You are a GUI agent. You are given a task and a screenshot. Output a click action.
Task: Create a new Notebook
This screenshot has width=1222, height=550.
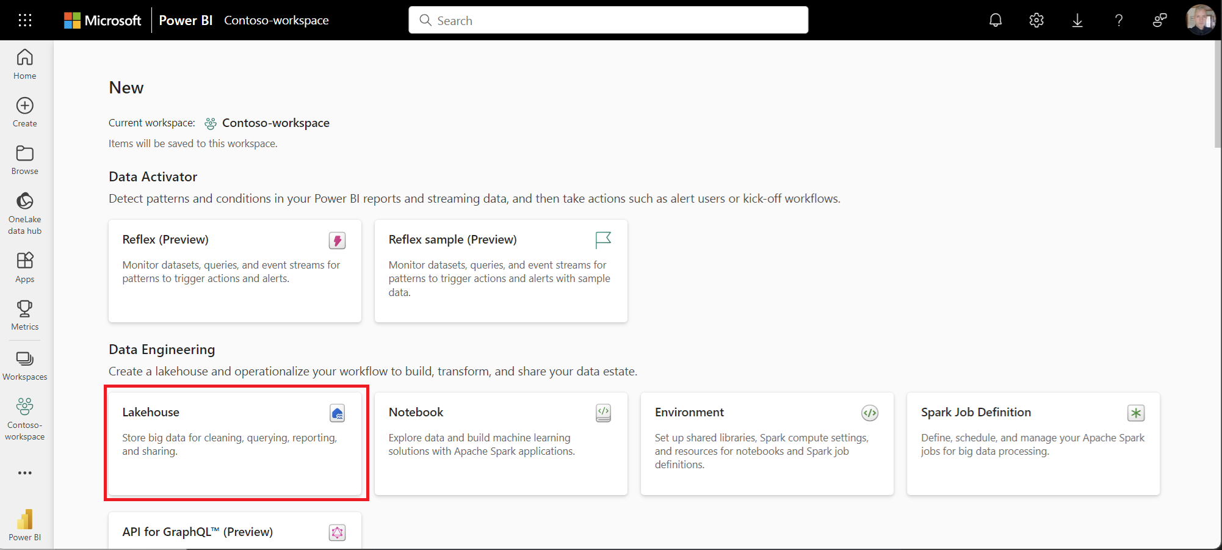[501, 444]
